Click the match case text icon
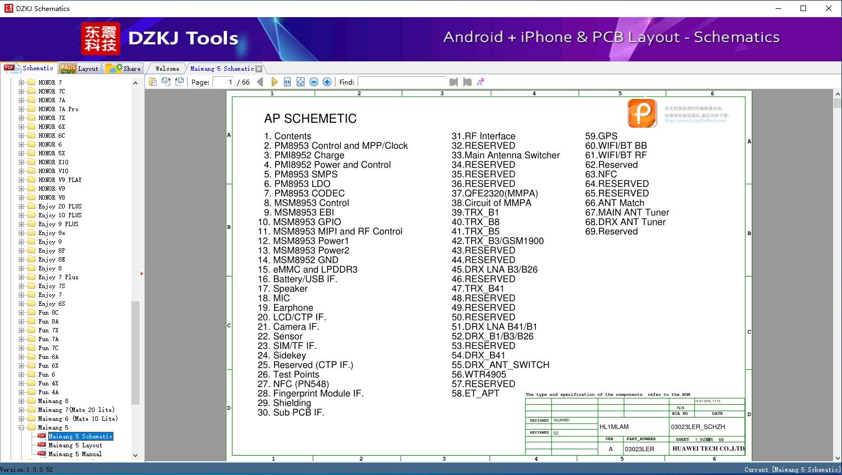The image size is (842, 475). tap(481, 82)
